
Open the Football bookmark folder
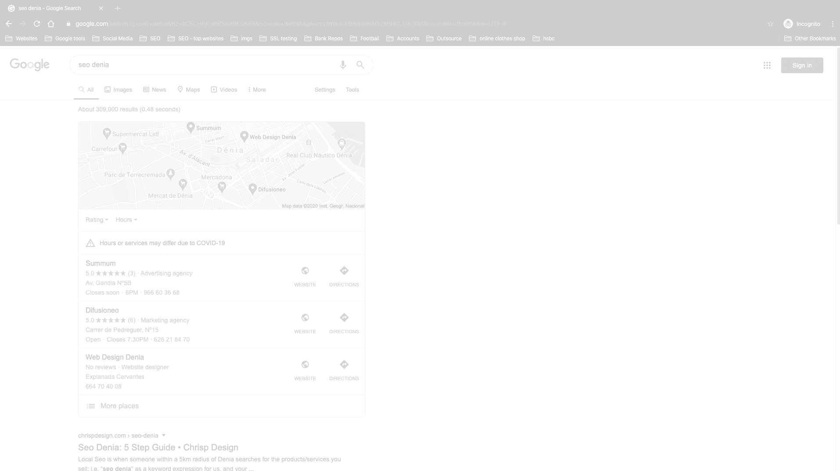[x=364, y=39]
